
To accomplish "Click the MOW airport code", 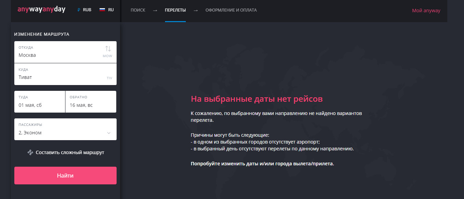I will pos(107,56).
